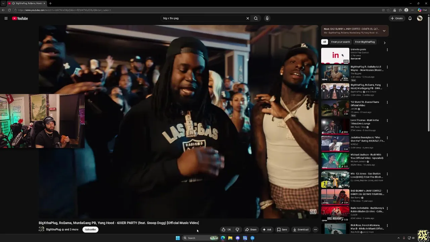The width and height of the screenshot is (430, 242).
Task: Close the BigXthaPlug browser tab
Action: click(x=44, y=3)
